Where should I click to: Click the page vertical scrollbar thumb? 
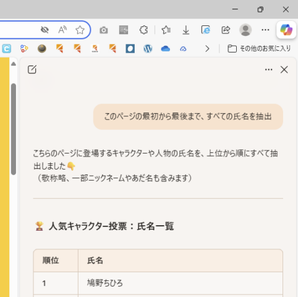14,129
